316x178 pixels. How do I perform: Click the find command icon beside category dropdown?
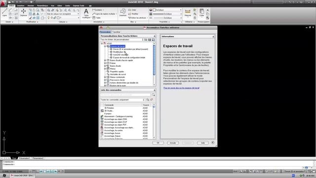[x=148, y=100]
